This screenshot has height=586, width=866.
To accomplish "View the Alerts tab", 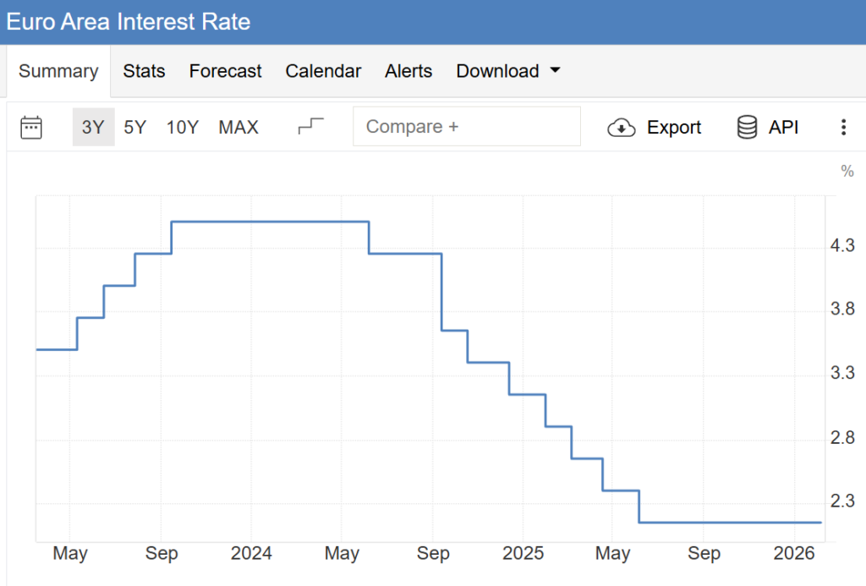I will click(x=408, y=71).
